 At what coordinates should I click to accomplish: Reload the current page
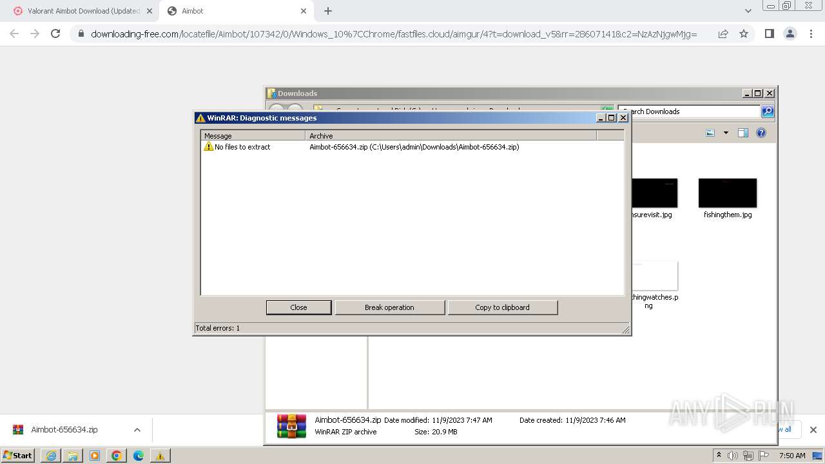coord(55,34)
